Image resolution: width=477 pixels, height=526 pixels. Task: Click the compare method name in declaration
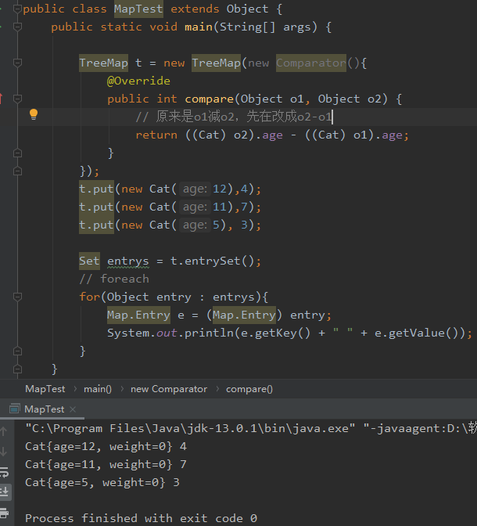(209, 99)
